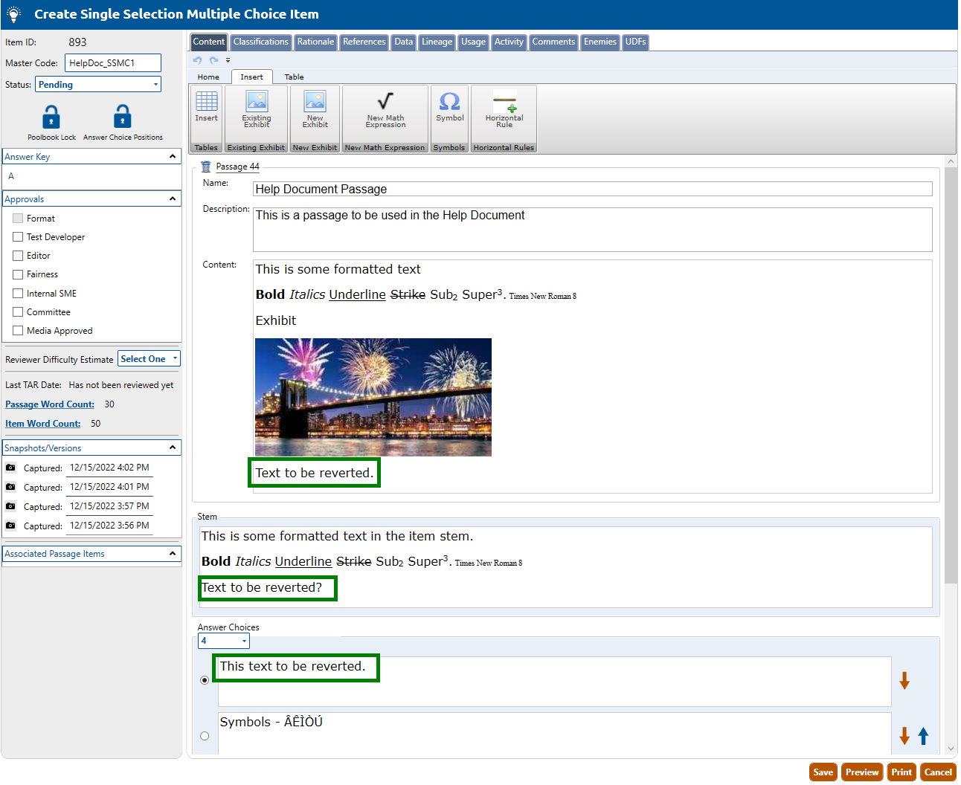Open the Passage Word Count link
Viewport: 961px width, 785px height.
[50, 404]
